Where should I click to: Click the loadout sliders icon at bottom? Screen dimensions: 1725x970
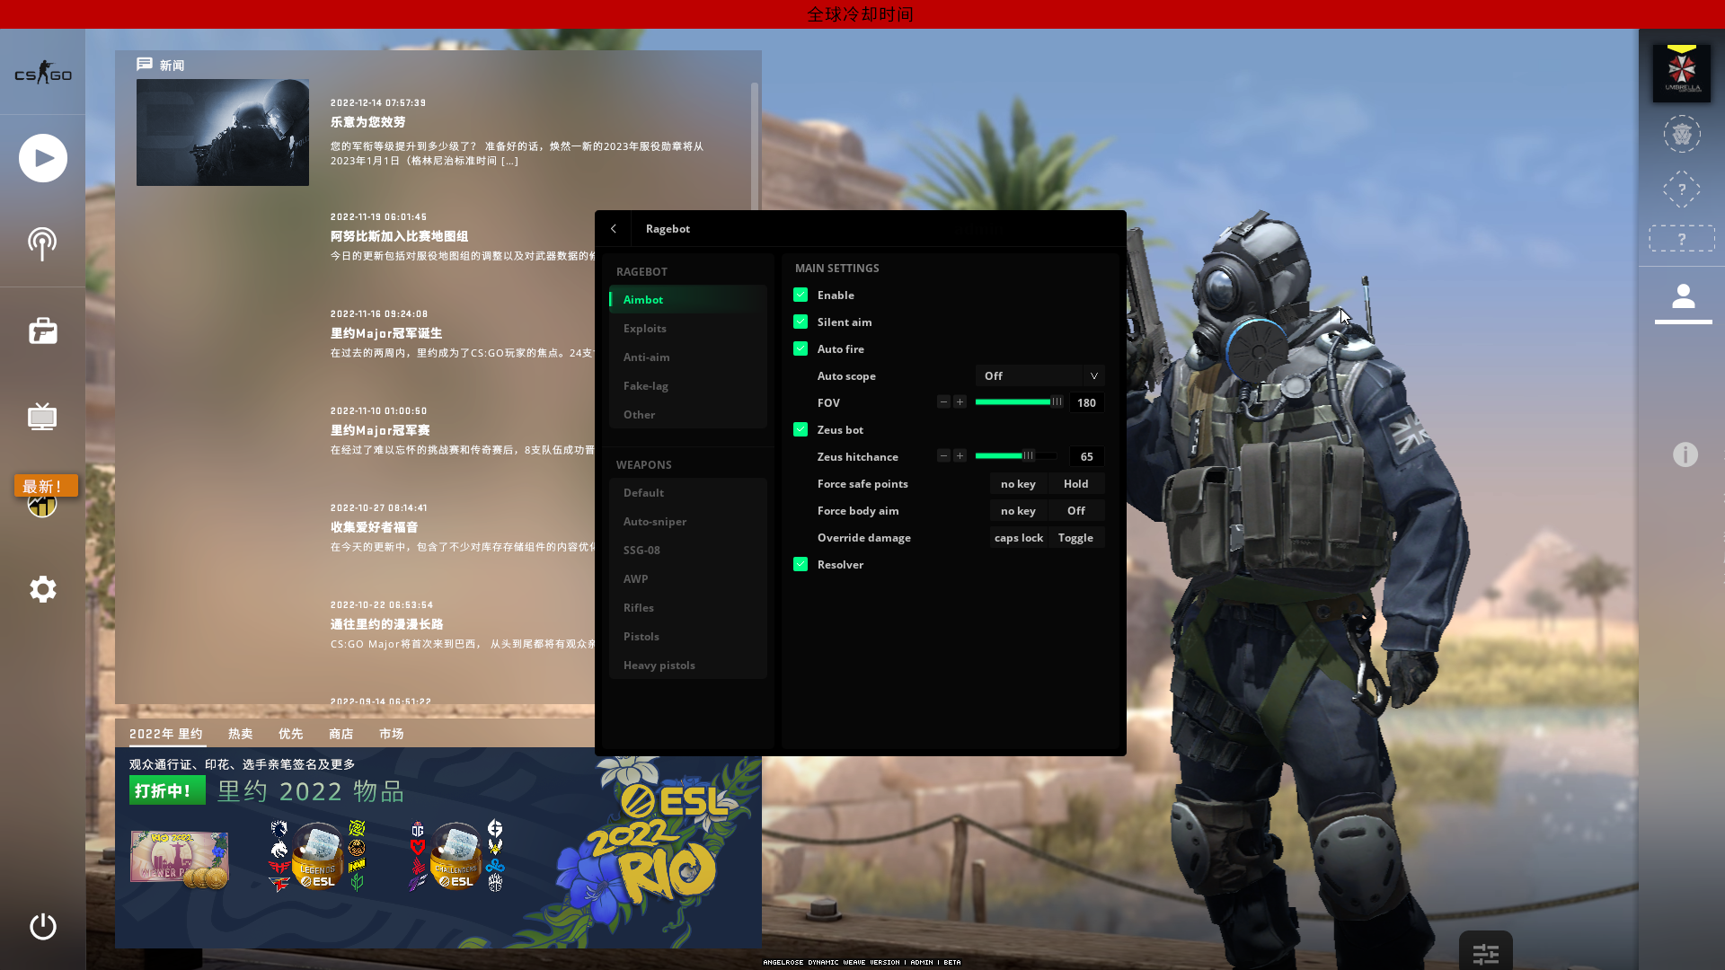coord(1485,954)
